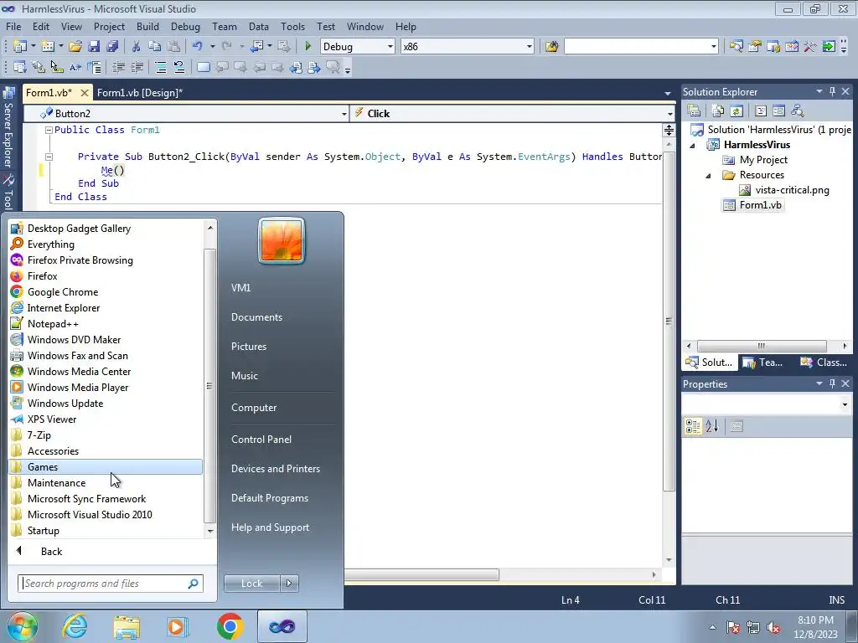Click the Google Chrome taskbar icon
Image resolution: width=858 pixels, height=643 pixels.
(x=230, y=626)
